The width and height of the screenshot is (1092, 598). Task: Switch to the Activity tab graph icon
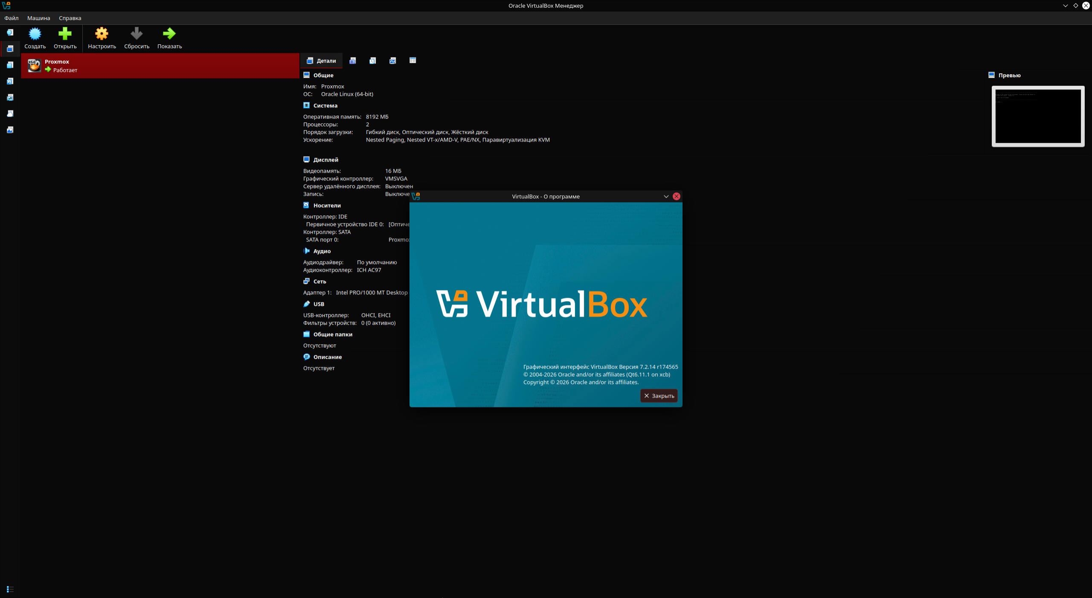(393, 61)
